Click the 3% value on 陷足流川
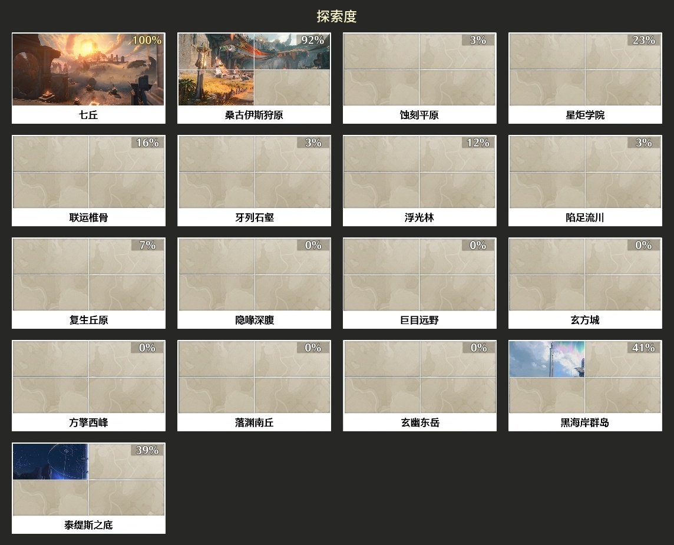Viewport: 674px width, 545px height. coord(643,142)
